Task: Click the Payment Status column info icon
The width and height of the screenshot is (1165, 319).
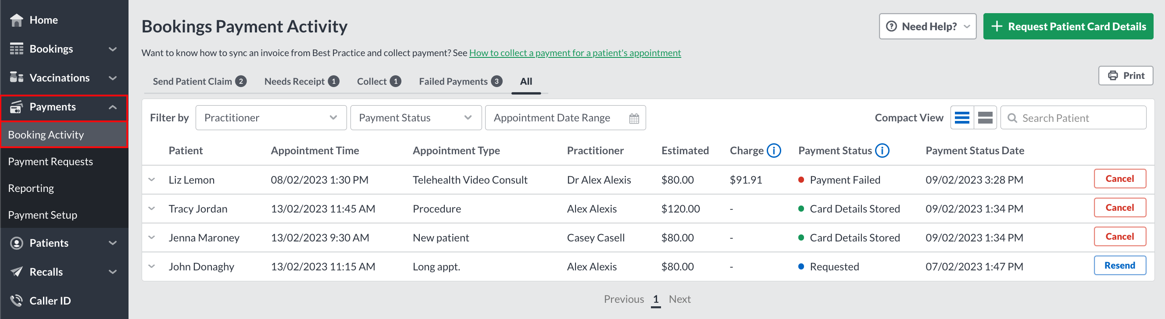Action: (883, 150)
